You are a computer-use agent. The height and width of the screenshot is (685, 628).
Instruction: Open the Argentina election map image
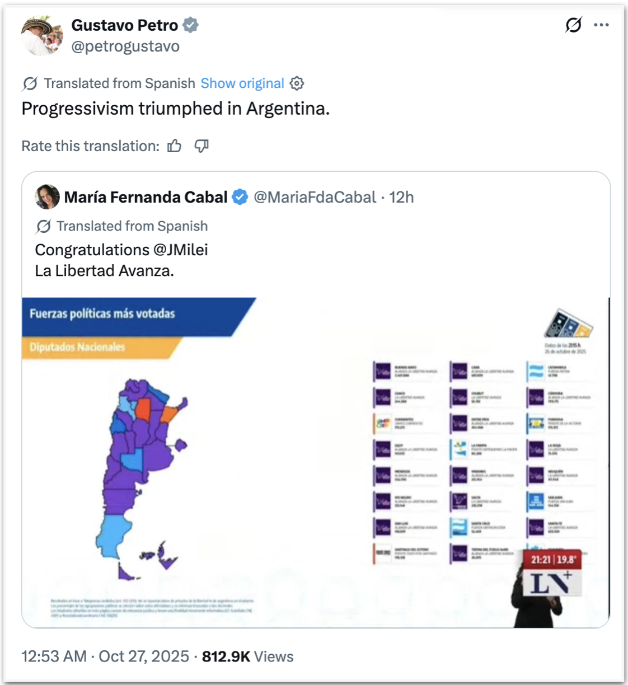[316, 462]
